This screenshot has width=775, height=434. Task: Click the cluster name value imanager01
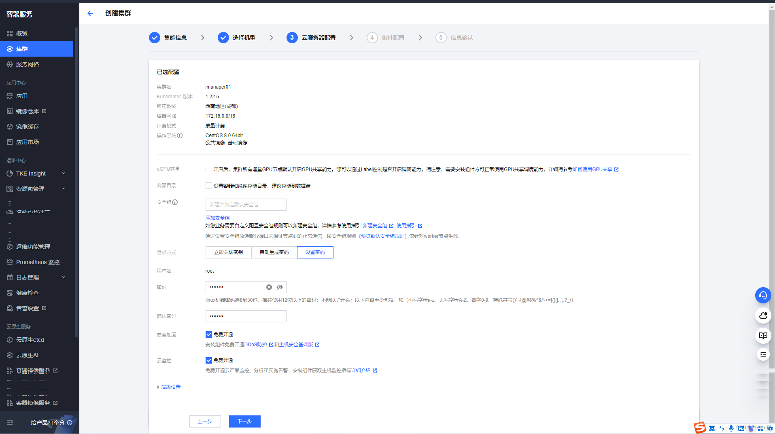(218, 87)
